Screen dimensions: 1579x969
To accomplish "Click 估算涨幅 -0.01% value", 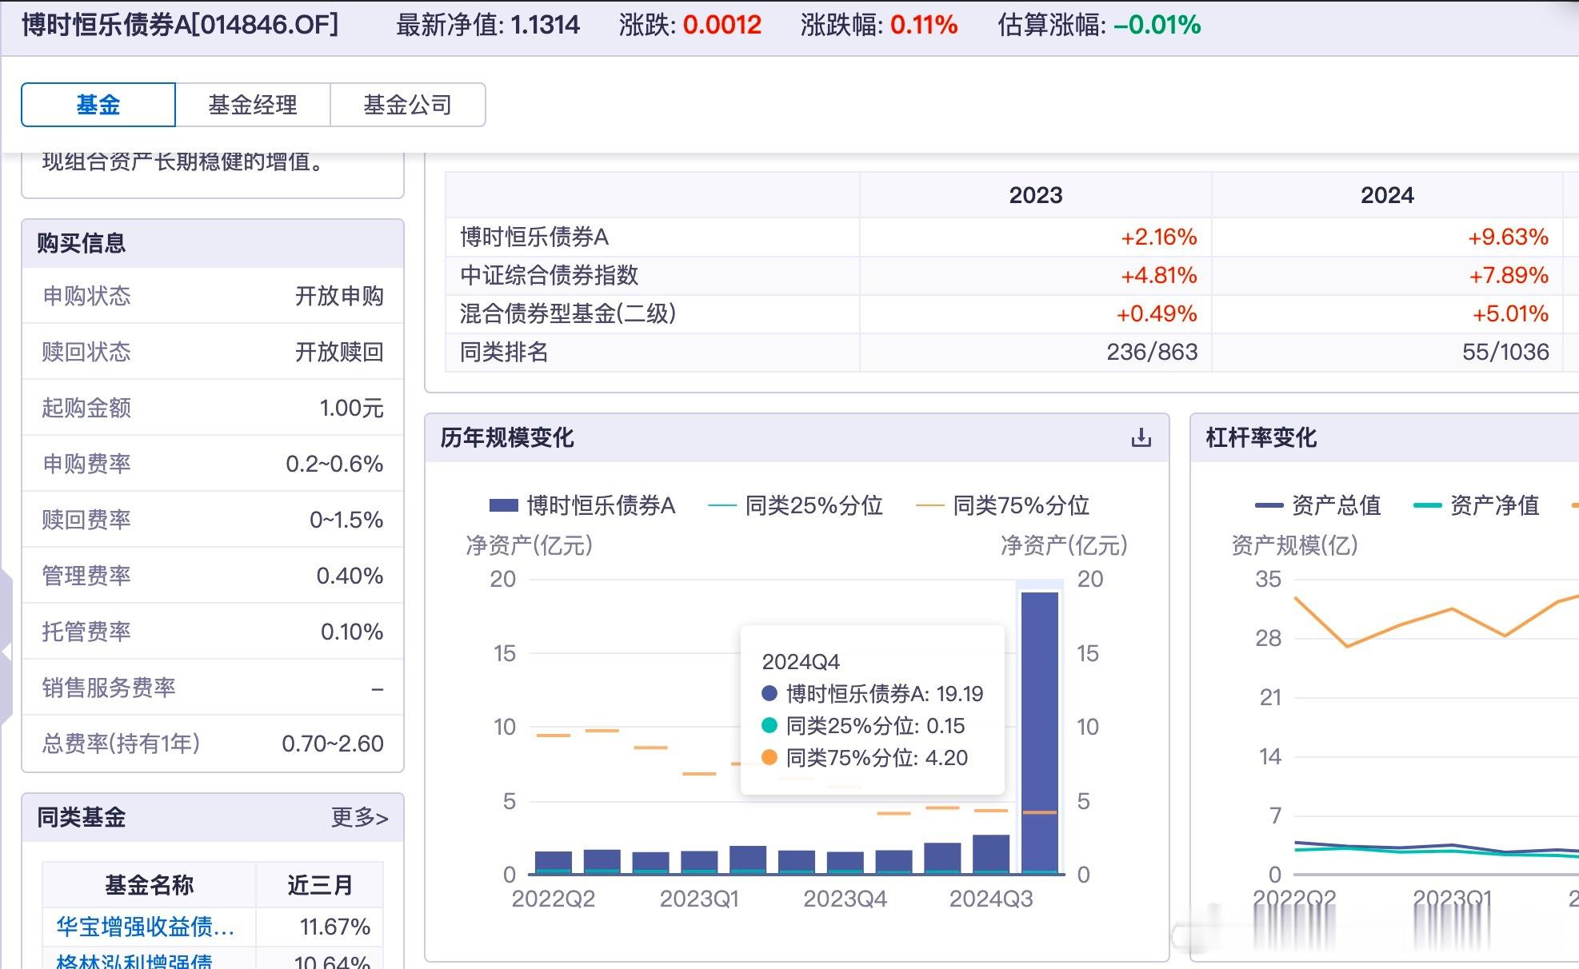I will tap(1157, 25).
